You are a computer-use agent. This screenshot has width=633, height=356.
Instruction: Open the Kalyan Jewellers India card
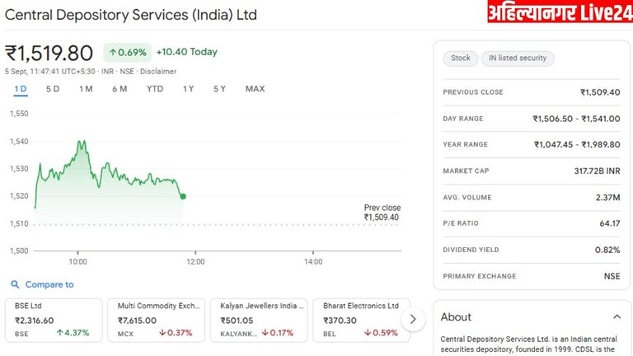(x=259, y=320)
